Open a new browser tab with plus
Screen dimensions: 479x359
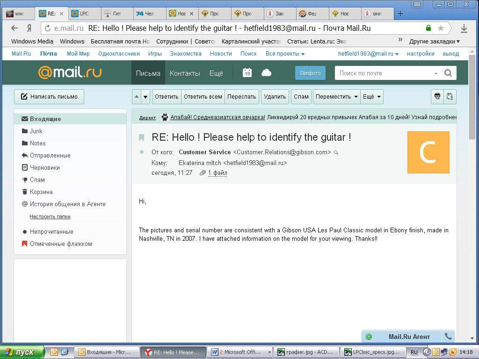pos(400,14)
